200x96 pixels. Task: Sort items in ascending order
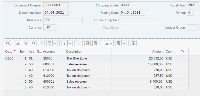18,43
